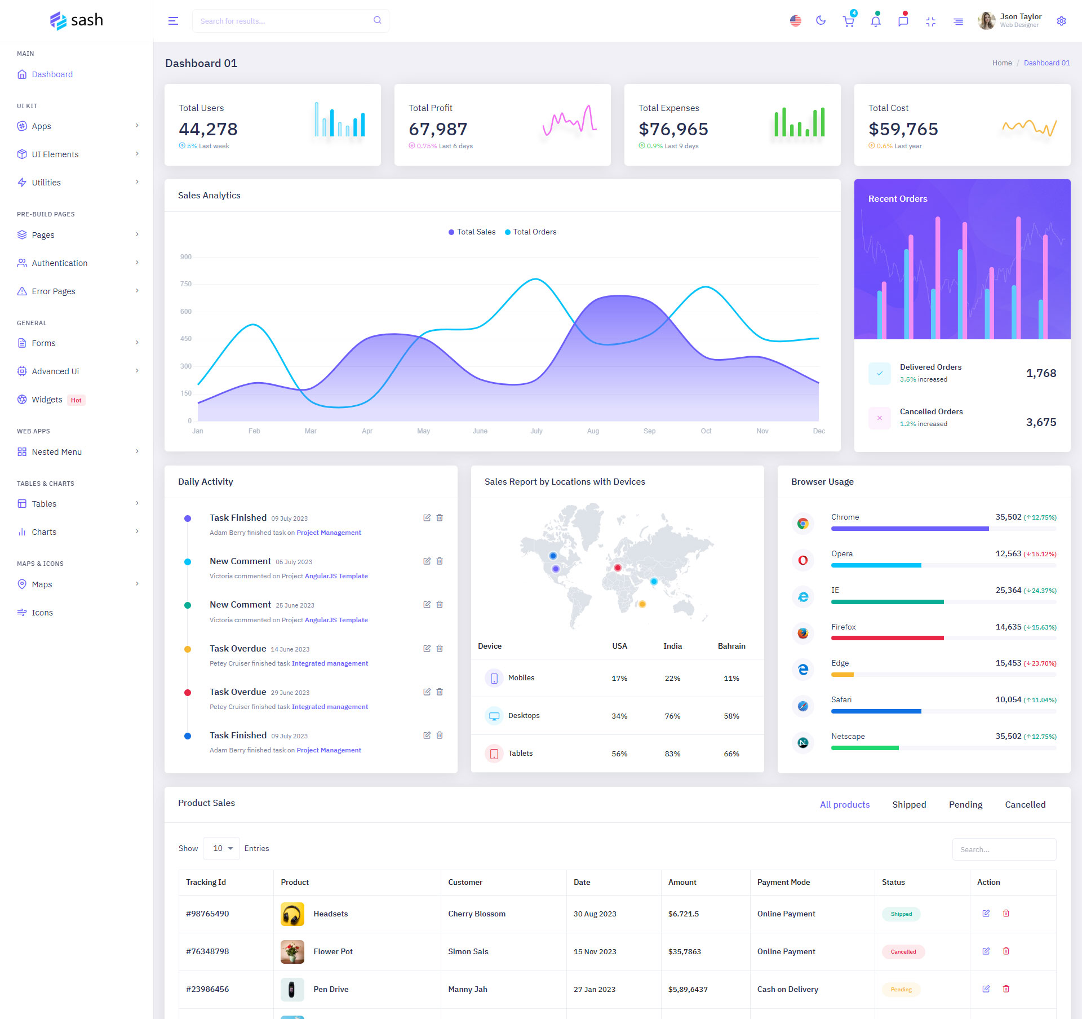
Task: Delete the first Task Finished activity
Action: [440, 517]
